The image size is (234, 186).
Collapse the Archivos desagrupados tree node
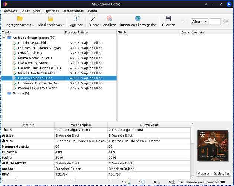point(4,38)
